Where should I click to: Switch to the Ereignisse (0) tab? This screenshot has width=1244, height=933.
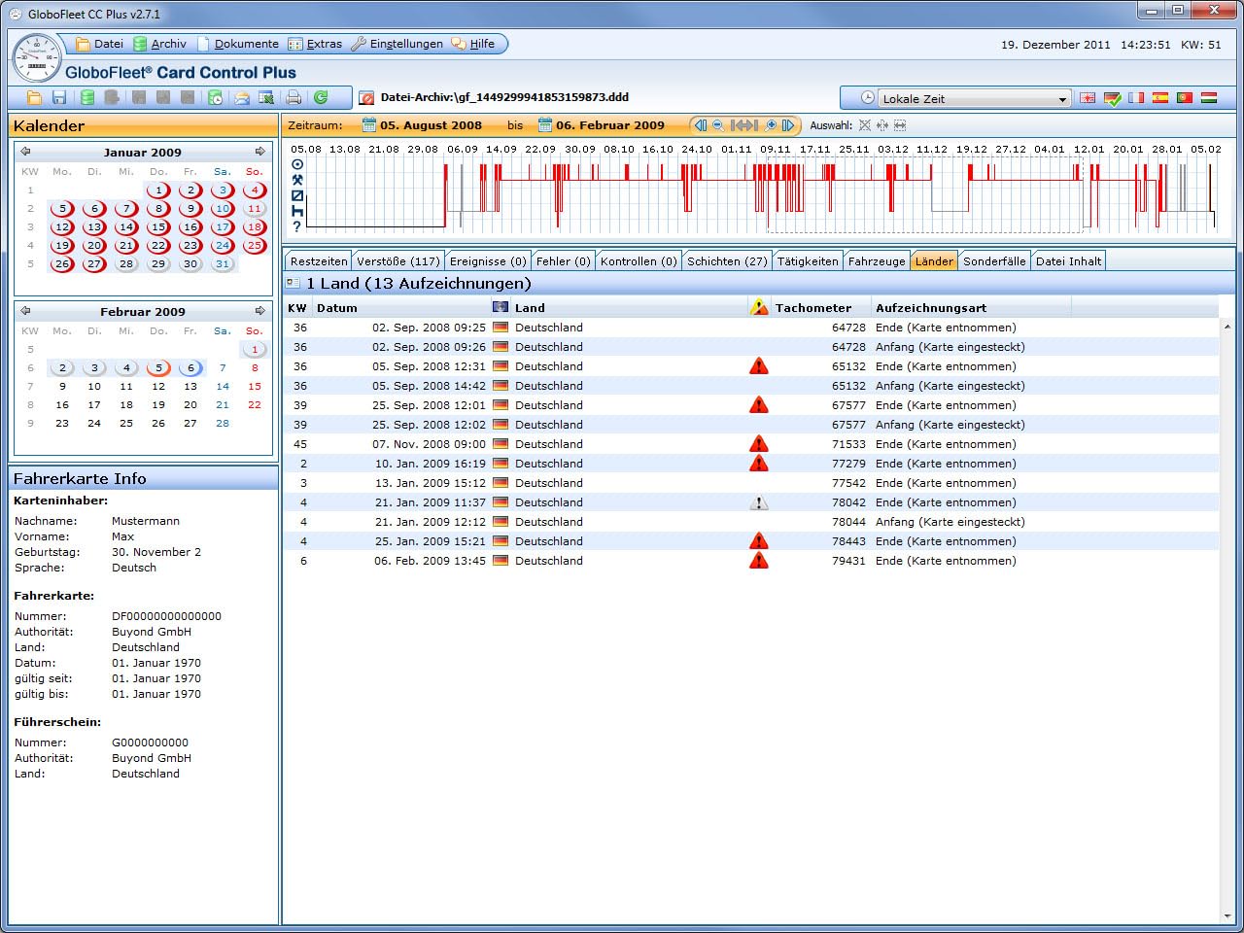(488, 261)
